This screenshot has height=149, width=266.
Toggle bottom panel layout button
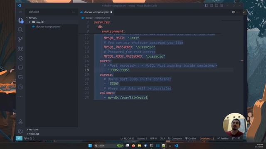(x=212, y=5)
